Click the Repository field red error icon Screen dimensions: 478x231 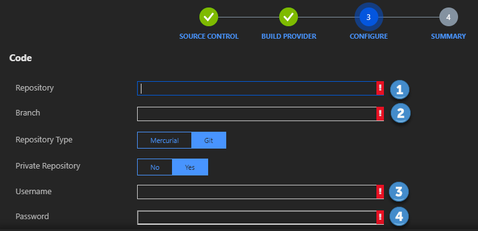380,88
